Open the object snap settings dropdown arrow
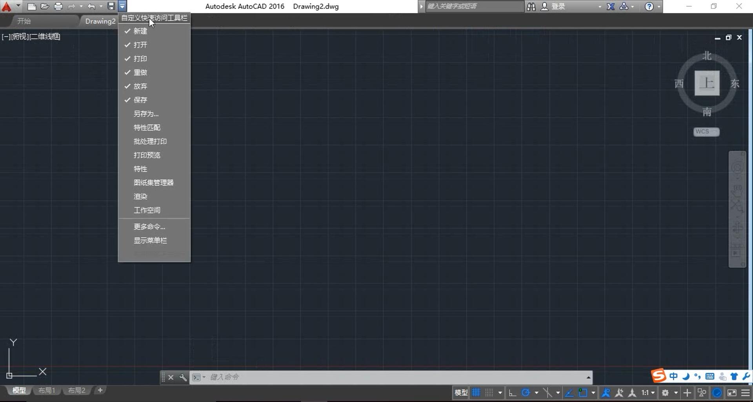The height and width of the screenshot is (402, 753). click(x=593, y=393)
